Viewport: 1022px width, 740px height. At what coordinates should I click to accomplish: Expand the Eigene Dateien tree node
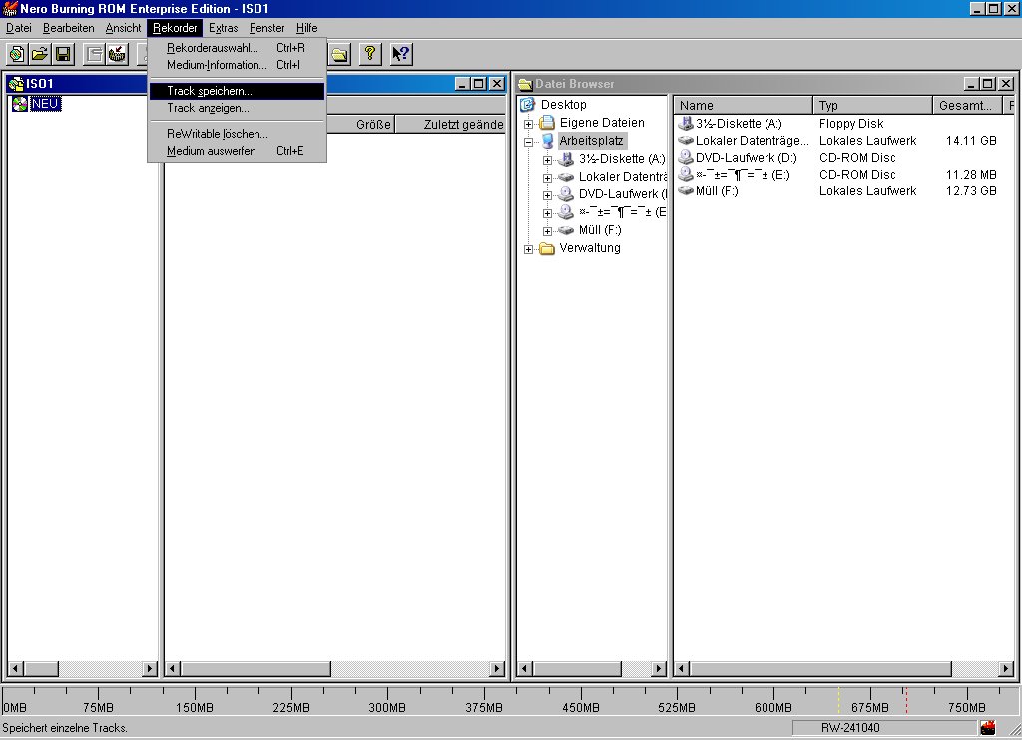(529, 123)
